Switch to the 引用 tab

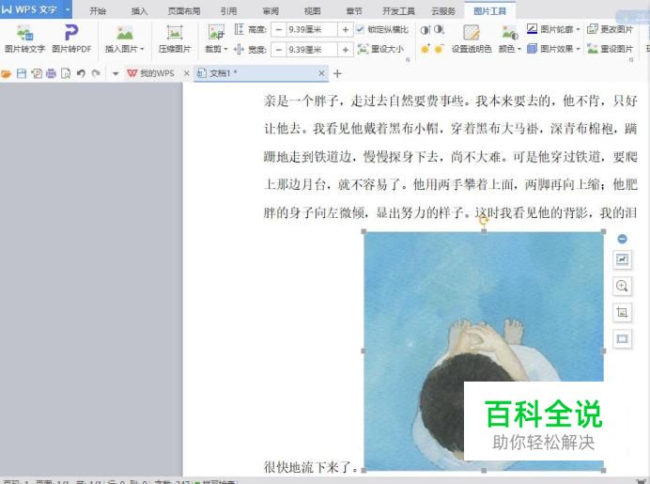pos(229,10)
